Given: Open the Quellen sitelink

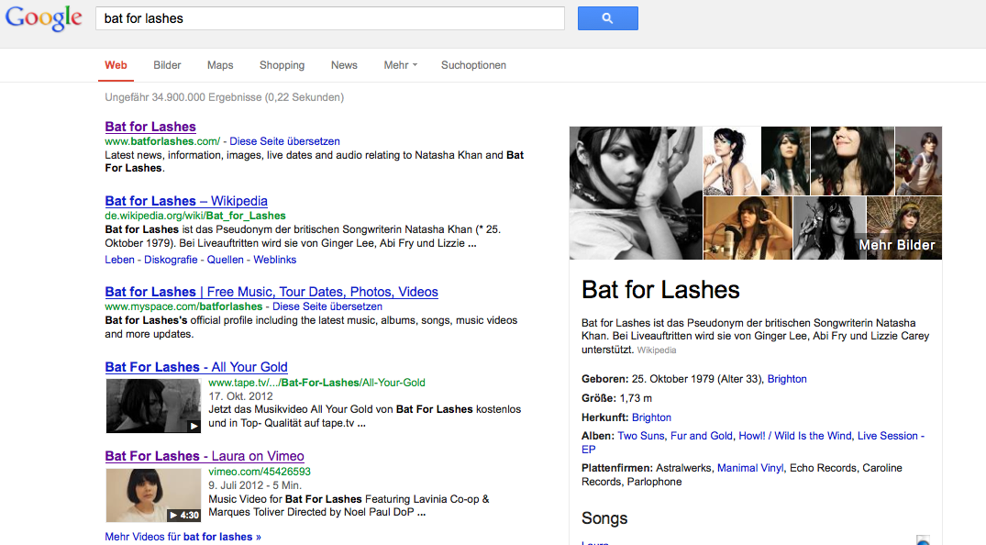Looking at the screenshot, I should (225, 260).
